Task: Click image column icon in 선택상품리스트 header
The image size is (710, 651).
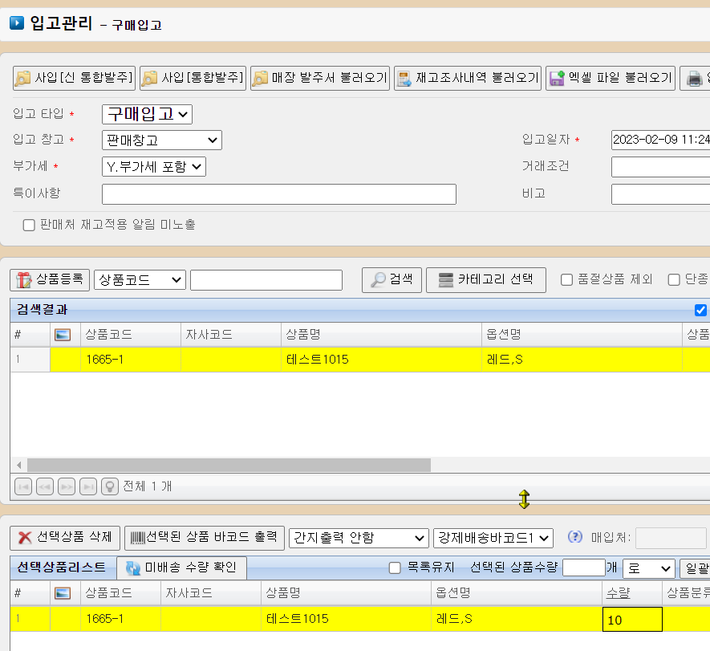Action: point(63,593)
